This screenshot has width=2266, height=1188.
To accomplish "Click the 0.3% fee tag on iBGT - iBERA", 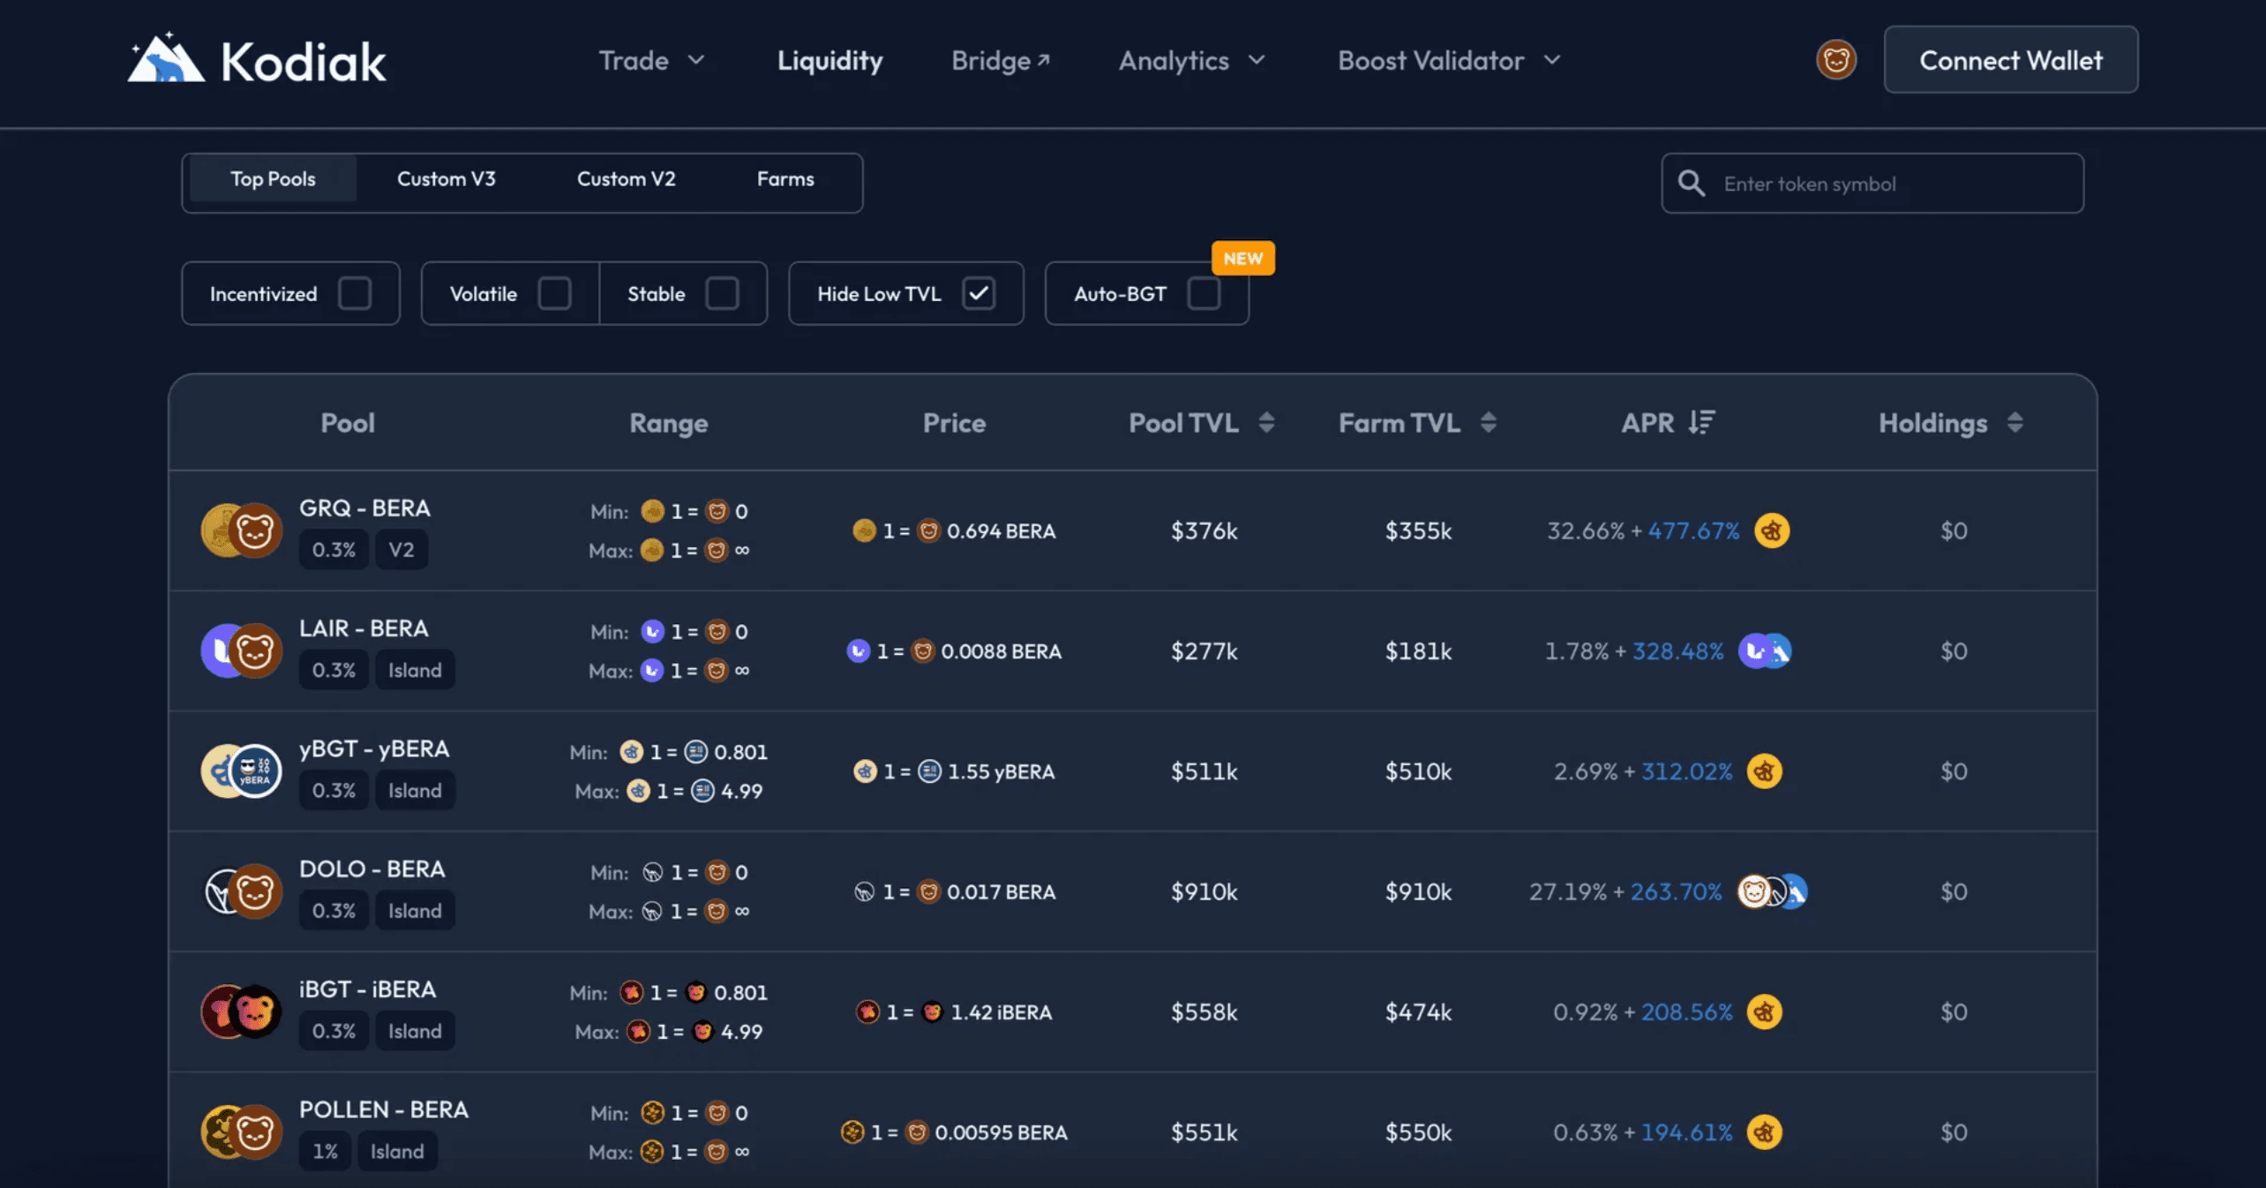I will [334, 1031].
